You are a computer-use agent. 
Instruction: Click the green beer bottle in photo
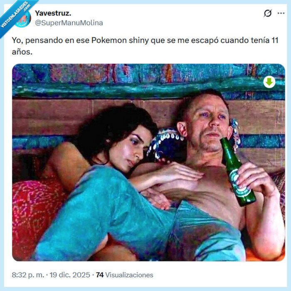pos(237,172)
